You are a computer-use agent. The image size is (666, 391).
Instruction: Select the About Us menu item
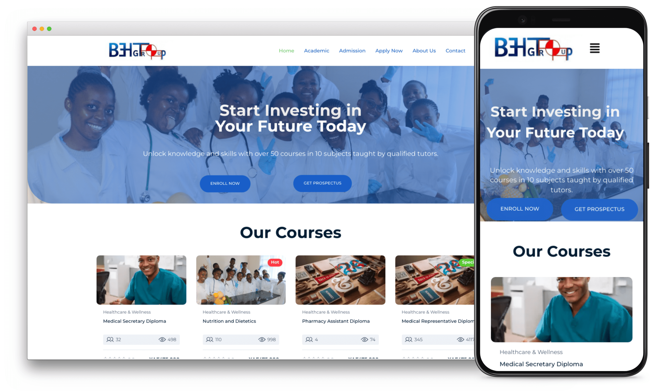[423, 50]
